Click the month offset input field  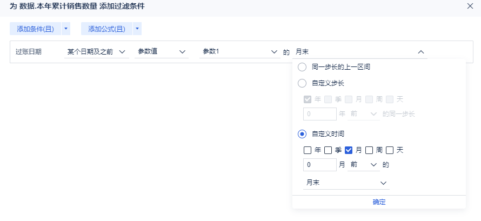320,165
